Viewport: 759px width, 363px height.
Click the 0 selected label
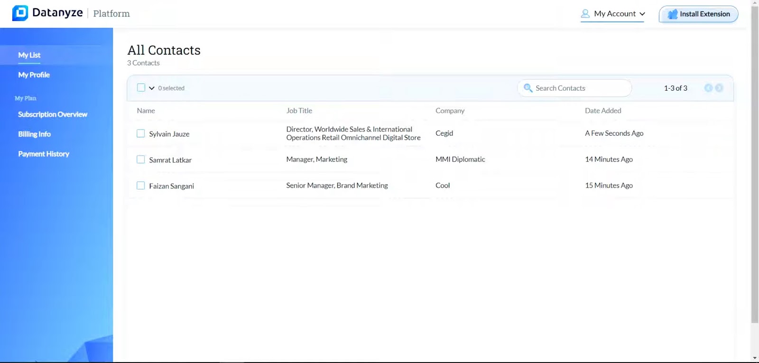click(171, 88)
